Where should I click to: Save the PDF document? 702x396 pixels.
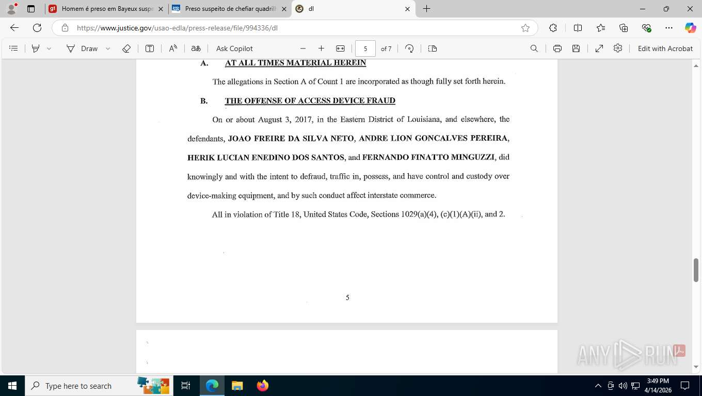[576, 48]
